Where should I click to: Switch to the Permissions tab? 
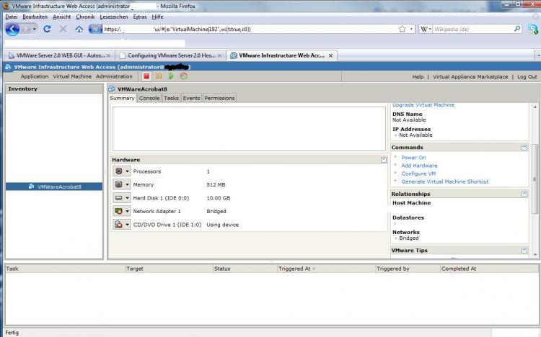[x=219, y=98]
